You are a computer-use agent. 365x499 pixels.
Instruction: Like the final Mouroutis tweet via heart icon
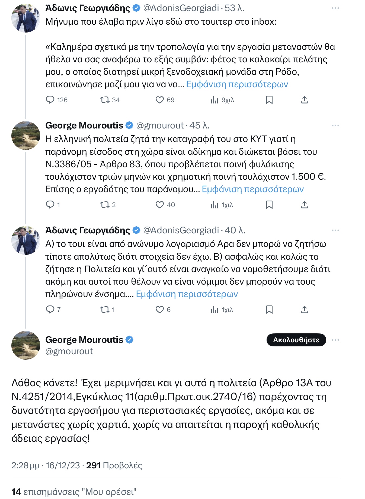click(159, 310)
